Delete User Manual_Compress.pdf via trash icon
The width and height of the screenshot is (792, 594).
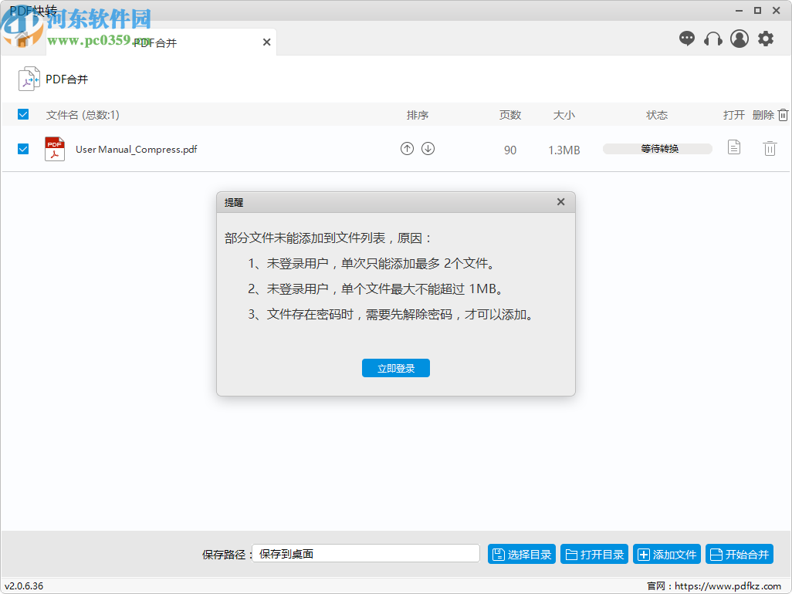click(x=770, y=148)
